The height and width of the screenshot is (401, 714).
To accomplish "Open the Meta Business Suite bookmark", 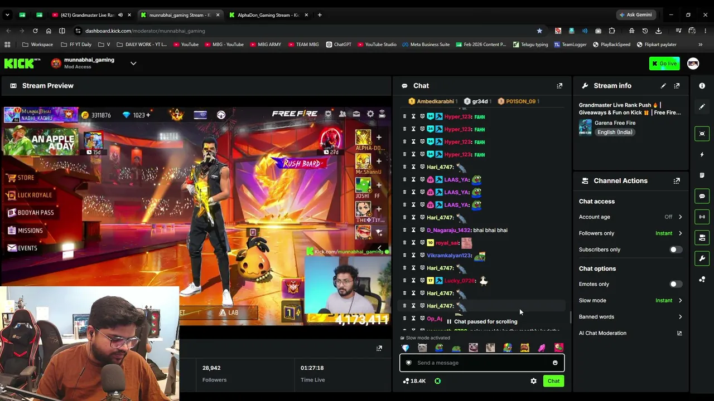I will [x=426, y=45].
